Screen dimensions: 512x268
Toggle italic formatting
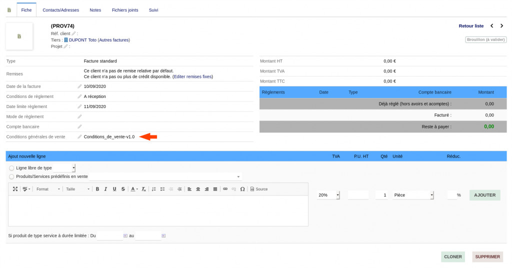106,189
